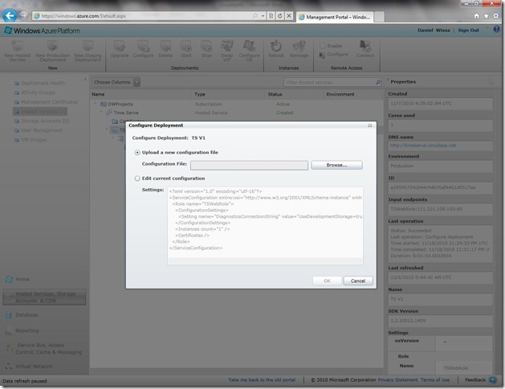
Task: Select 'Edit current configuration' radio button
Action: point(137,178)
